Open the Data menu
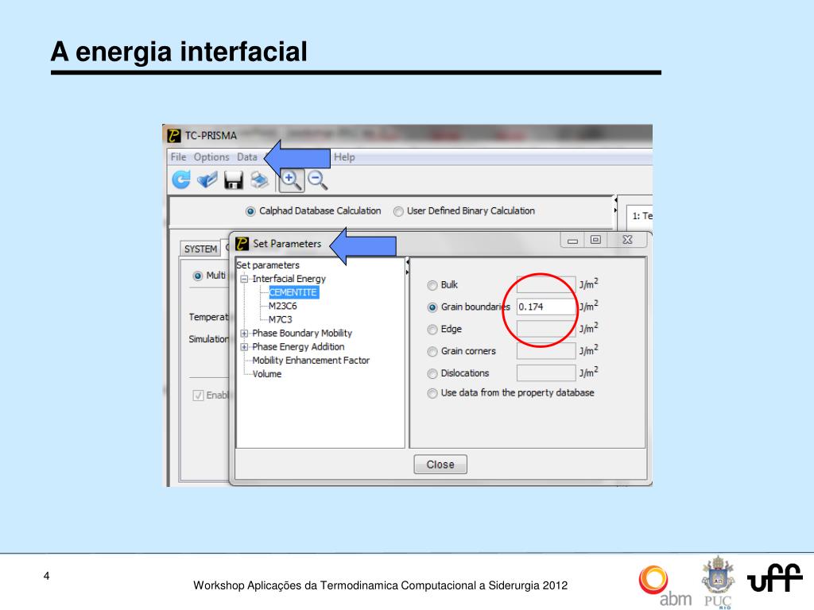 pos(247,156)
